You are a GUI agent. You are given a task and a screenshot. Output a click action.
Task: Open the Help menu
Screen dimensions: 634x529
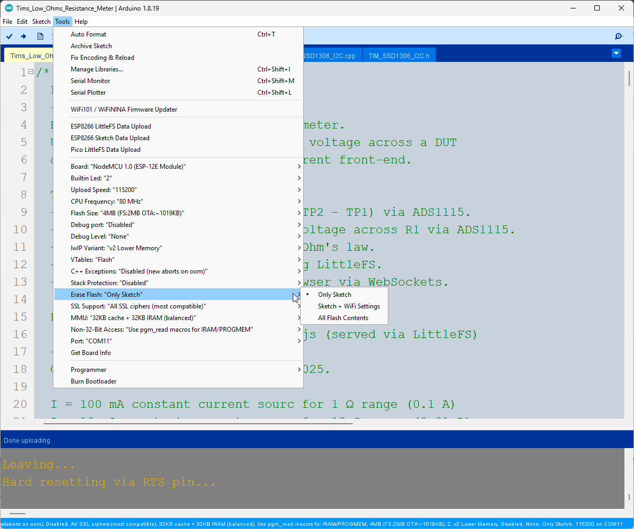(x=81, y=22)
